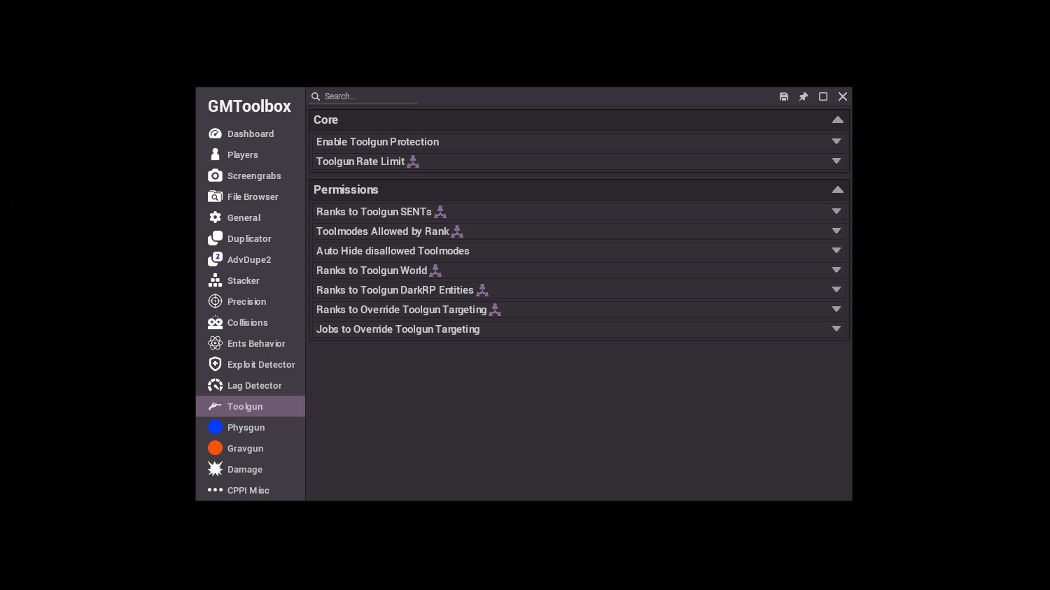This screenshot has width=1050, height=590.
Task: Select the blue Physgun color circle
Action: (215, 427)
